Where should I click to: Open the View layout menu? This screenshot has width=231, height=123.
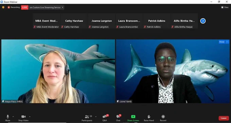[x=225, y=7]
